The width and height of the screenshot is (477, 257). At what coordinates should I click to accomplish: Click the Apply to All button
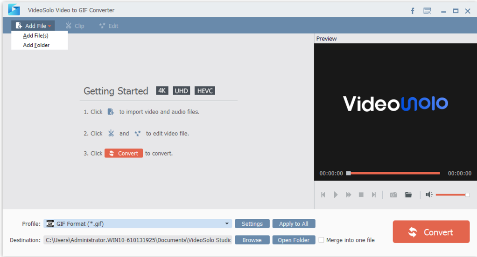coord(294,223)
